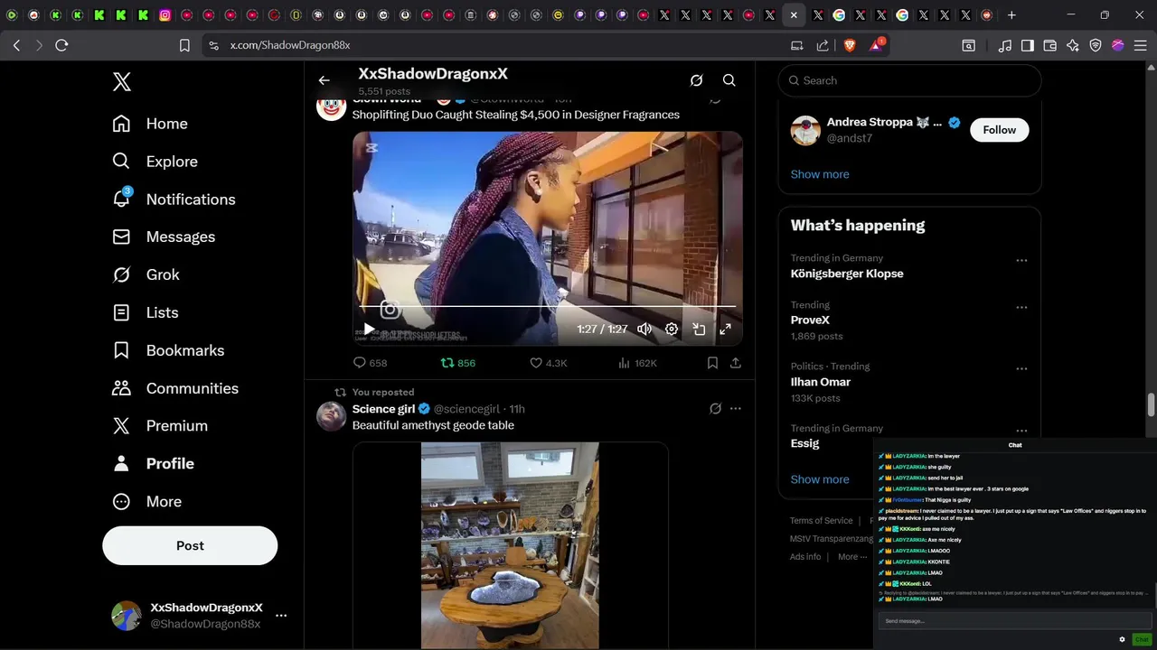Click the Post button
Screen dimensions: 1157x650
click(x=190, y=545)
